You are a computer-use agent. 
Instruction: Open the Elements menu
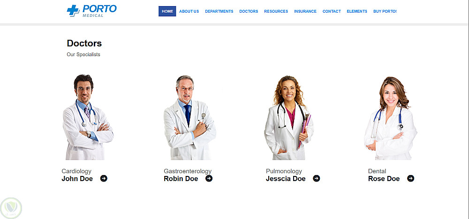357,11
